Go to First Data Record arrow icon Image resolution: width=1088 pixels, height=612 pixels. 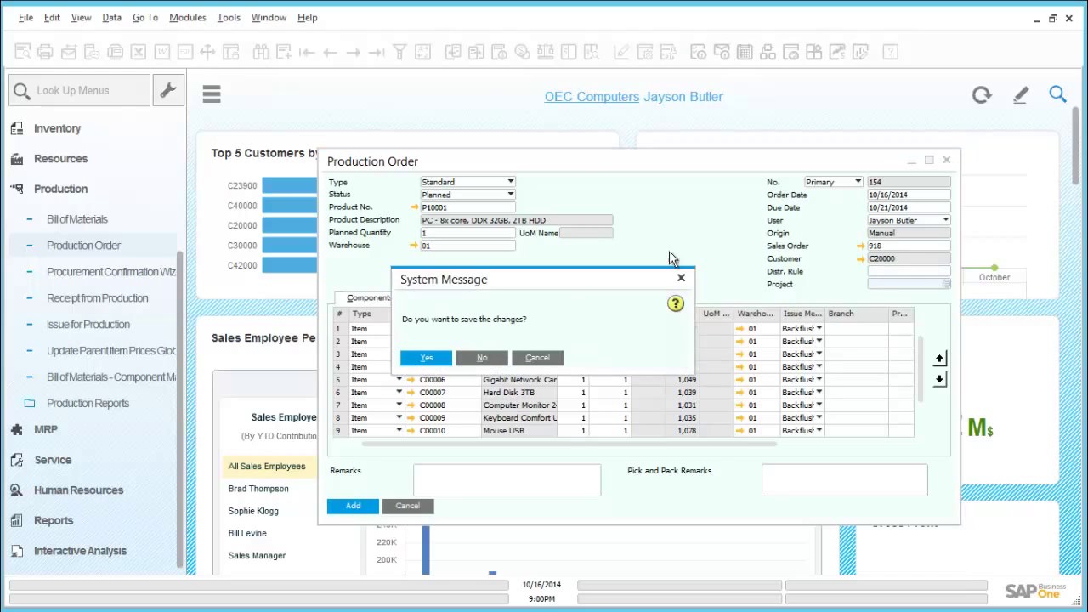pos(307,53)
